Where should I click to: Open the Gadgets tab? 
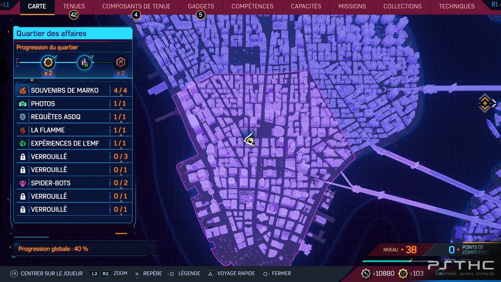pos(201,6)
